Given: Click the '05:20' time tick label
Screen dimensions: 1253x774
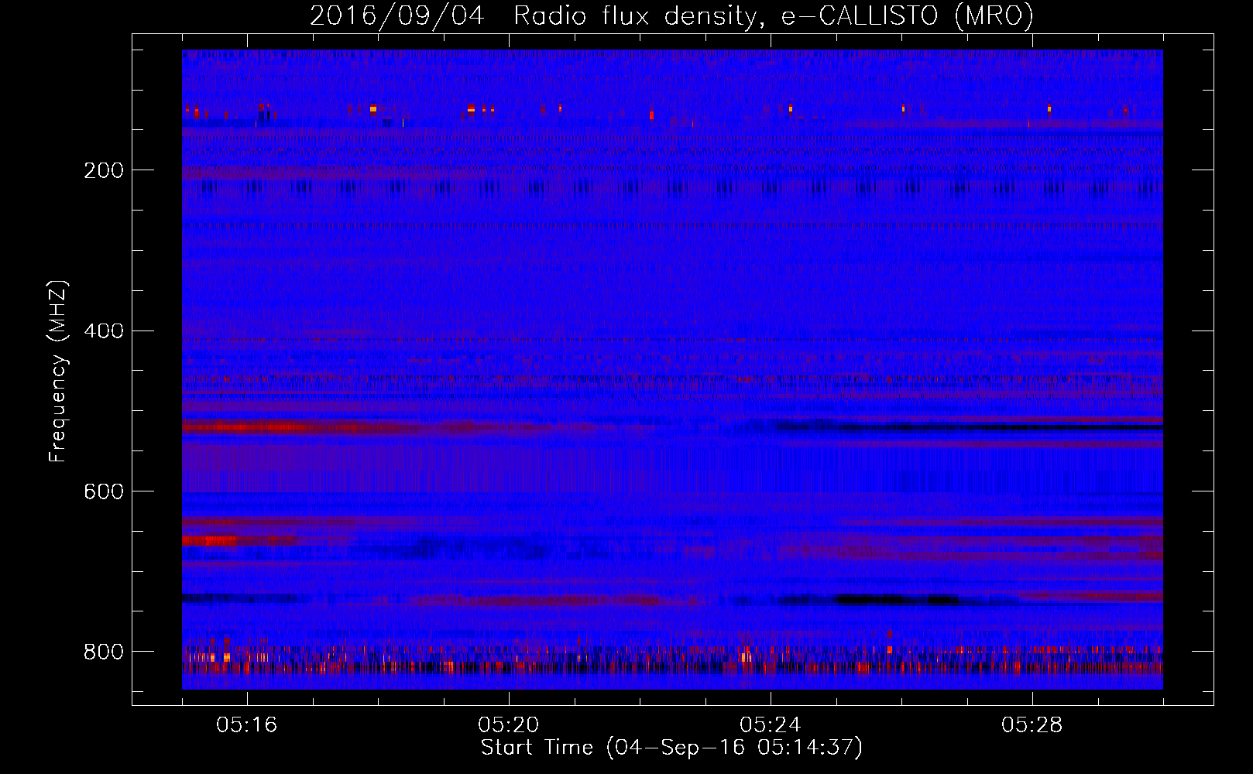Looking at the screenshot, I should [x=509, y=725].
